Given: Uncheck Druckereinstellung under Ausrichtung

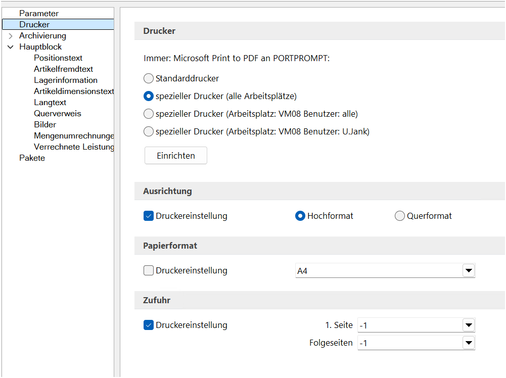Looking at the screenshot, I should (x=149, y=216).
